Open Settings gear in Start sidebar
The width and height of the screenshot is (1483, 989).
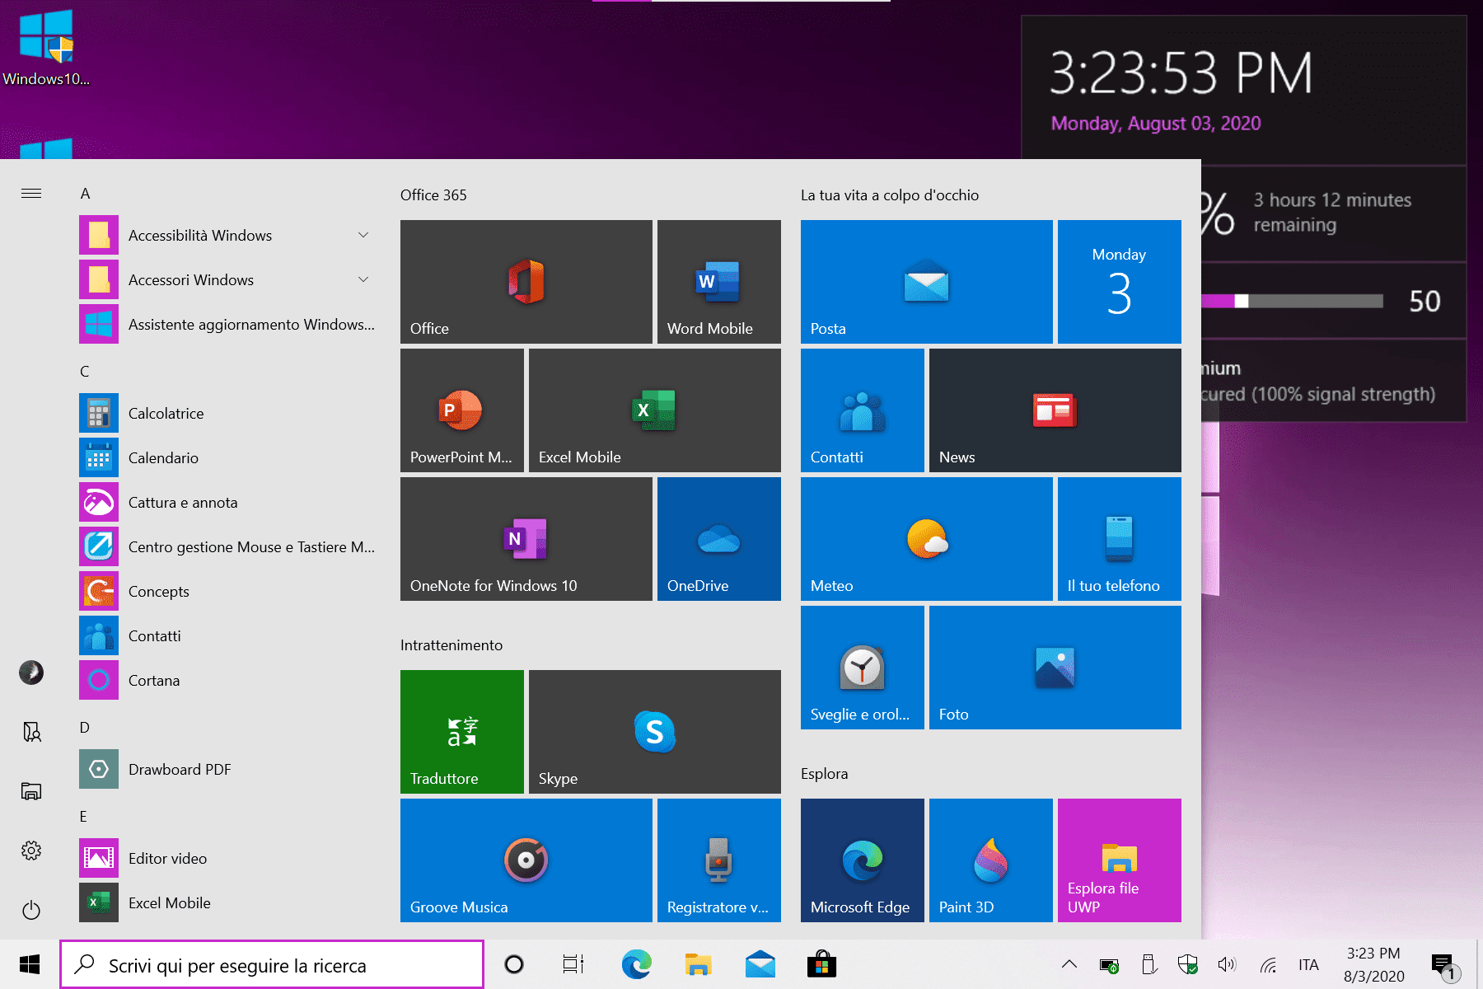(31, 851)
